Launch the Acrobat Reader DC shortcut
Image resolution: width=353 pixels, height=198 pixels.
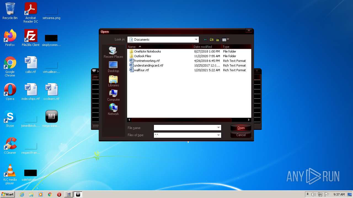coord(31,13)
